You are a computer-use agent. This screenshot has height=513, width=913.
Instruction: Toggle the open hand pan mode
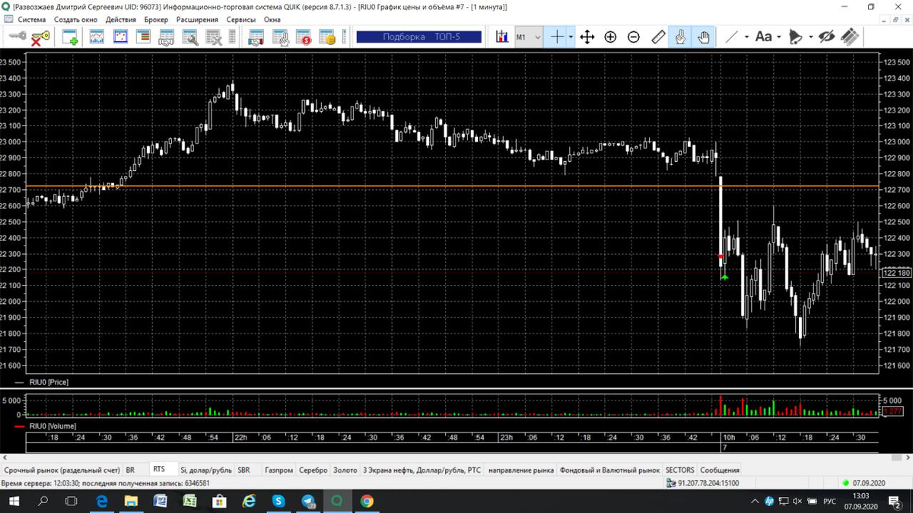[x=703, y=36]
